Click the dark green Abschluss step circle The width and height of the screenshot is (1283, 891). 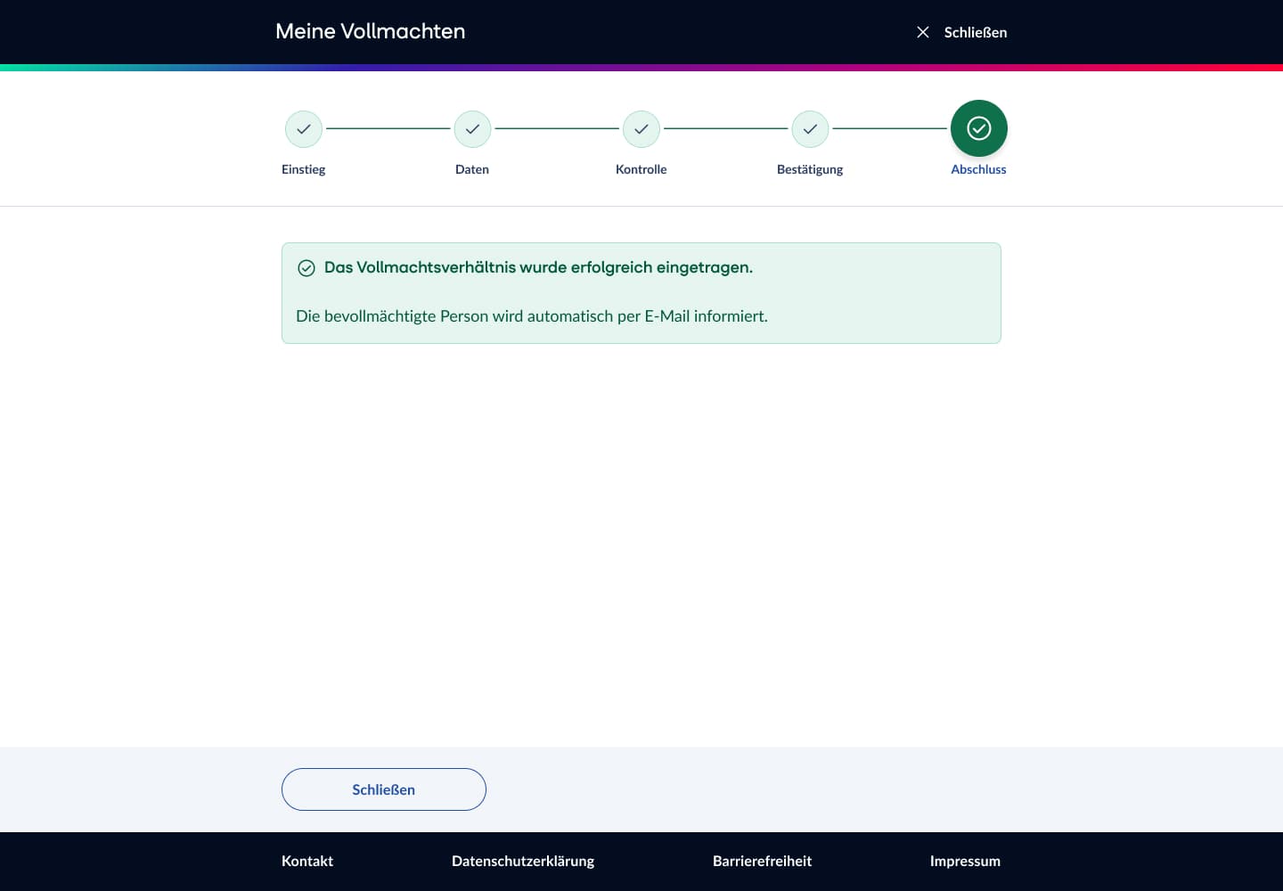point(978,129)
